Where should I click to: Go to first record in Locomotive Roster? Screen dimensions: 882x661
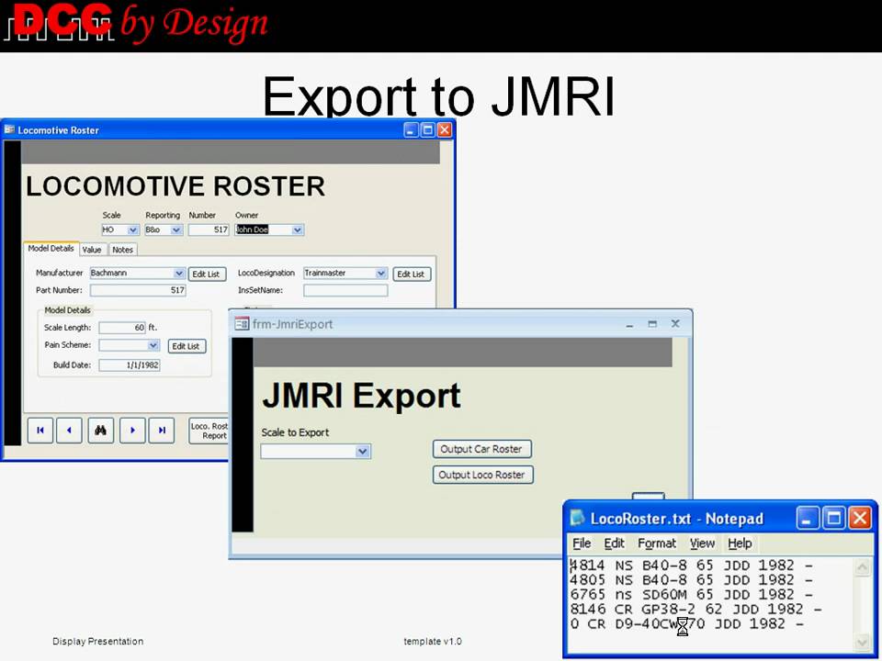(40, 431)
